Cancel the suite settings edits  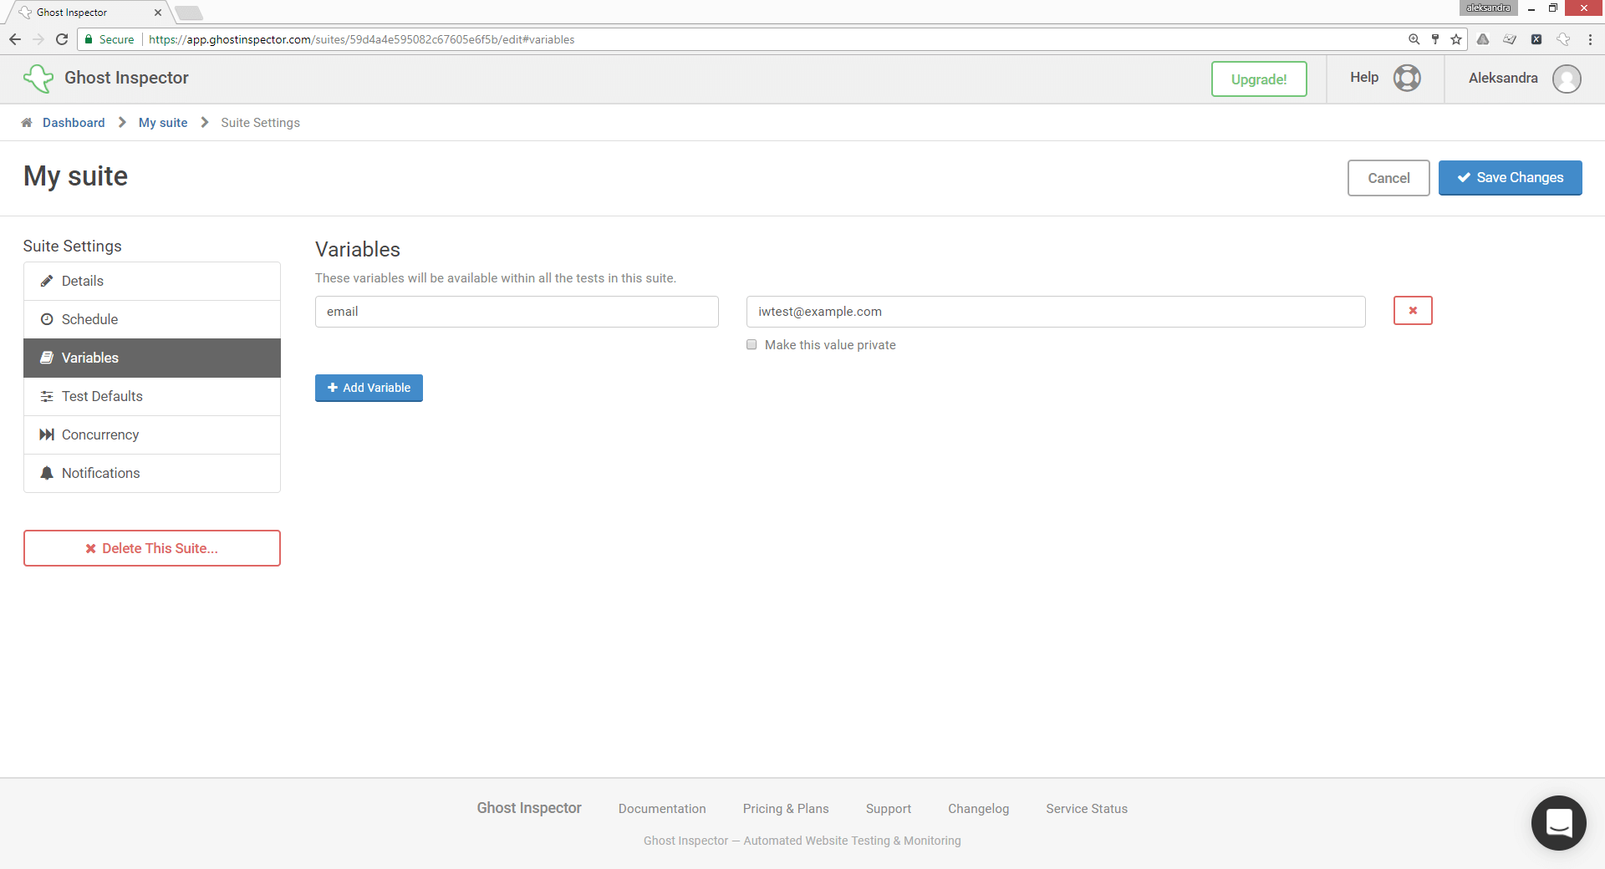(1388, 178)
